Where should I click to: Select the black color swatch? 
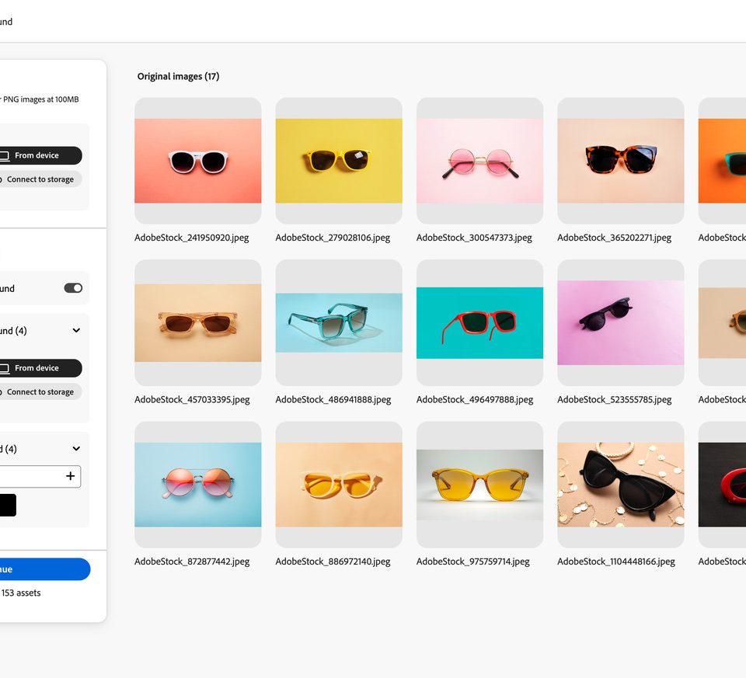(x=6, y=505)
